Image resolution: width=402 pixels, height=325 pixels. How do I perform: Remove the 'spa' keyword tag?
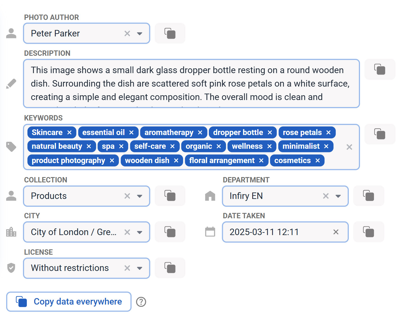[x=121, y=146]
